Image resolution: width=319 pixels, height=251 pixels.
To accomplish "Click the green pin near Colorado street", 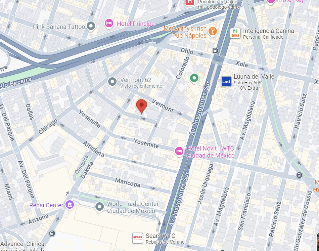I will (194, 78).
